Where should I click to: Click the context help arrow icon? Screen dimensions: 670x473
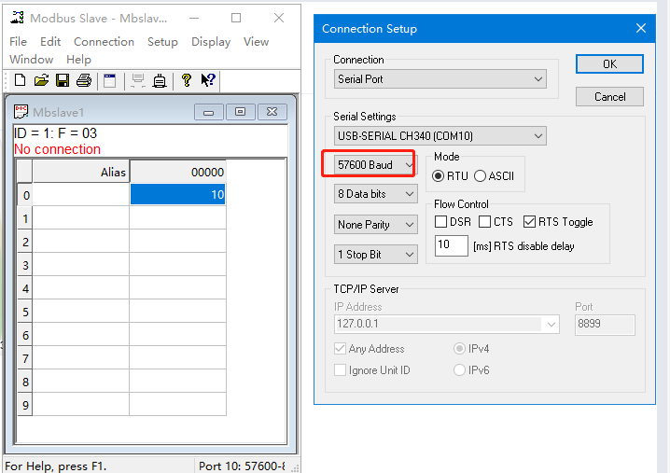(x=208, y=81)
